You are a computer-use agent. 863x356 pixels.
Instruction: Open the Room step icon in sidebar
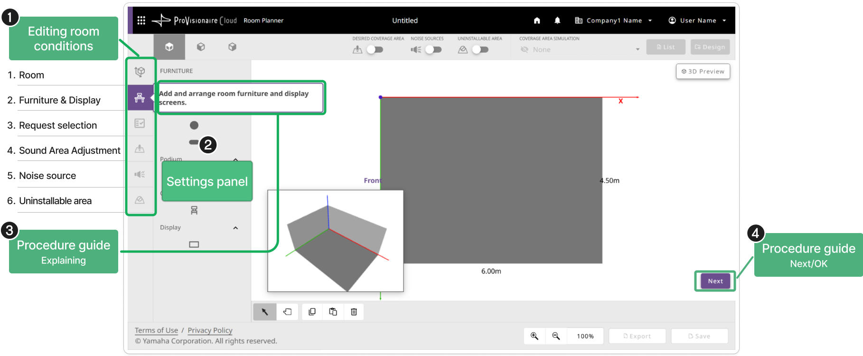coord(140,72)
